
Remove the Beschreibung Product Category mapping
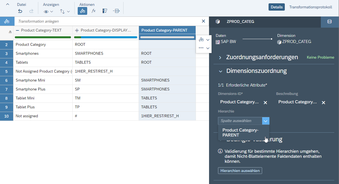tap(323, 102)
